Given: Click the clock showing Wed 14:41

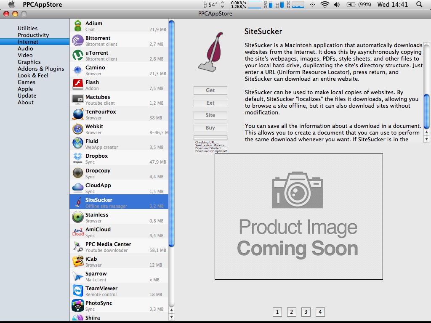Looking at the screenshot, I should click(x=393, y=4).
